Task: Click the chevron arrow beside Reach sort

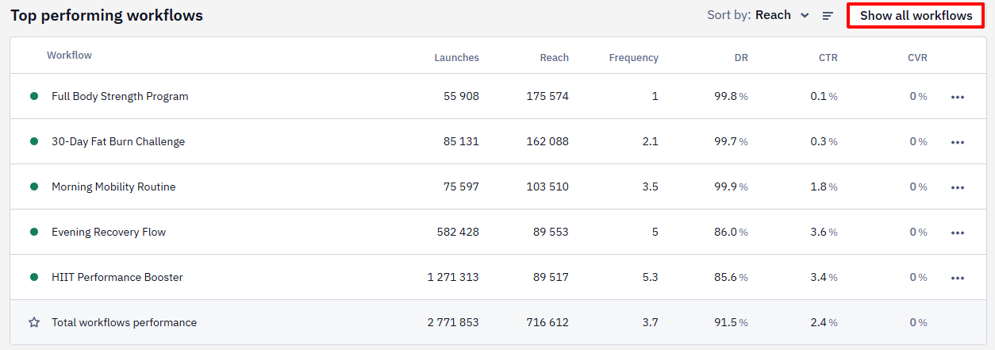Action: [805, 16]
